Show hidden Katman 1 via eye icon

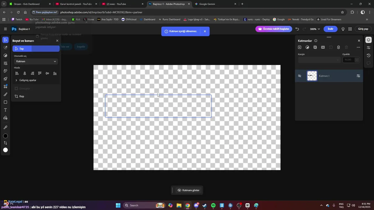(x=299, y=76)
